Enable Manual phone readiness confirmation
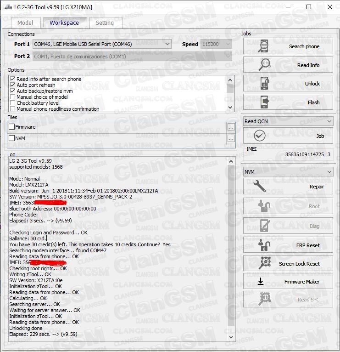 (x=12, y=109)
